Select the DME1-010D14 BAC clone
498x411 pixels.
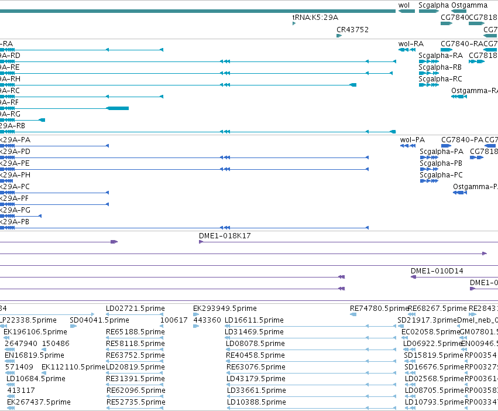click(454, 277)
